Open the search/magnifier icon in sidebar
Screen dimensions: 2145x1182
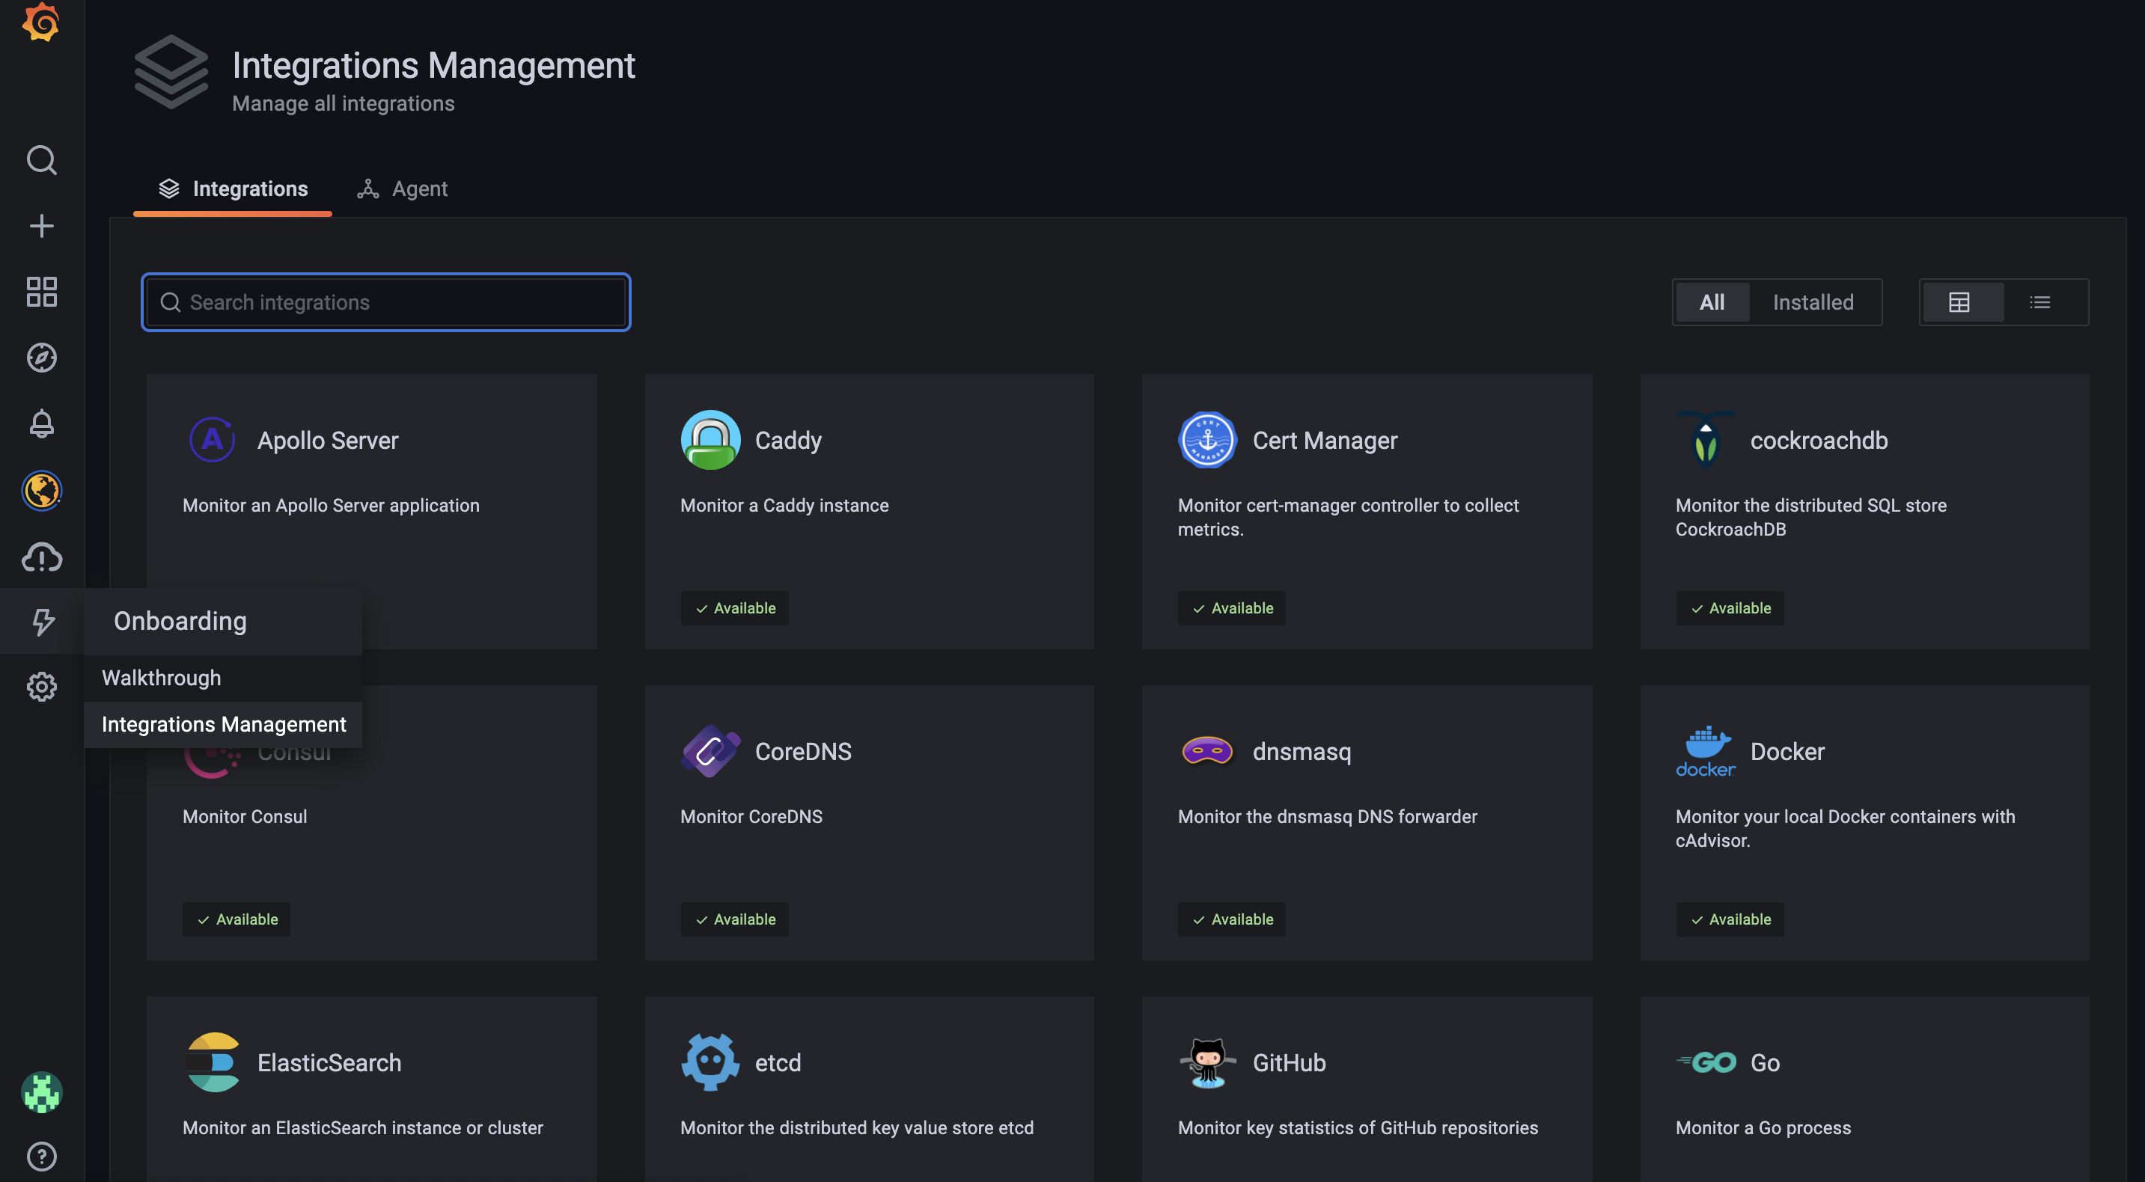pos(40,160)
